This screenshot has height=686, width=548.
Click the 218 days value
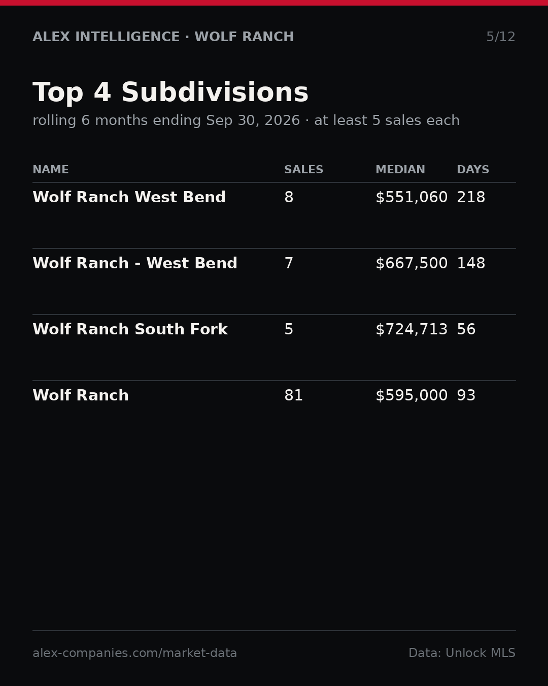coord(471,198)
